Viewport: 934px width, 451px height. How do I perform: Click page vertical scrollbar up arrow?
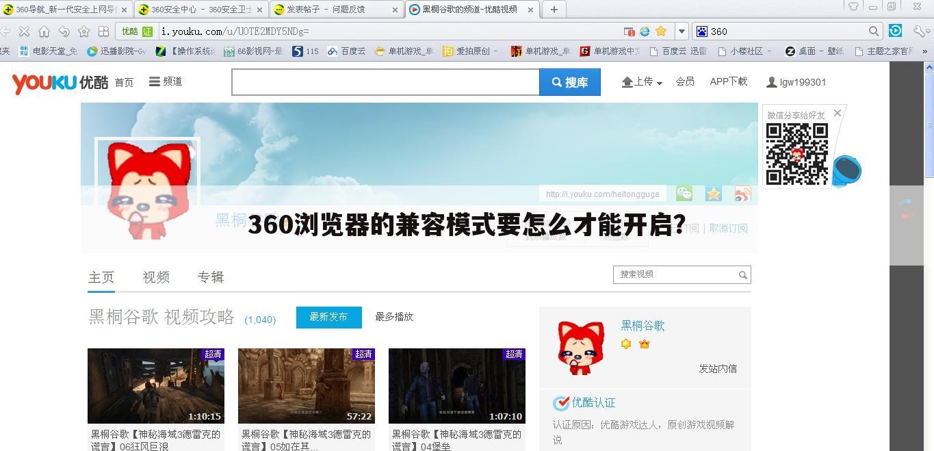pos(929,67)
